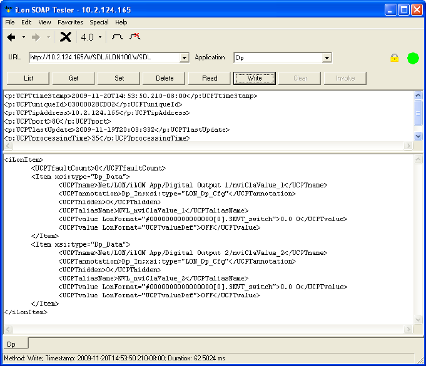Click the yellow padlock security icon
Screen dimensions: 426x366
394,58
